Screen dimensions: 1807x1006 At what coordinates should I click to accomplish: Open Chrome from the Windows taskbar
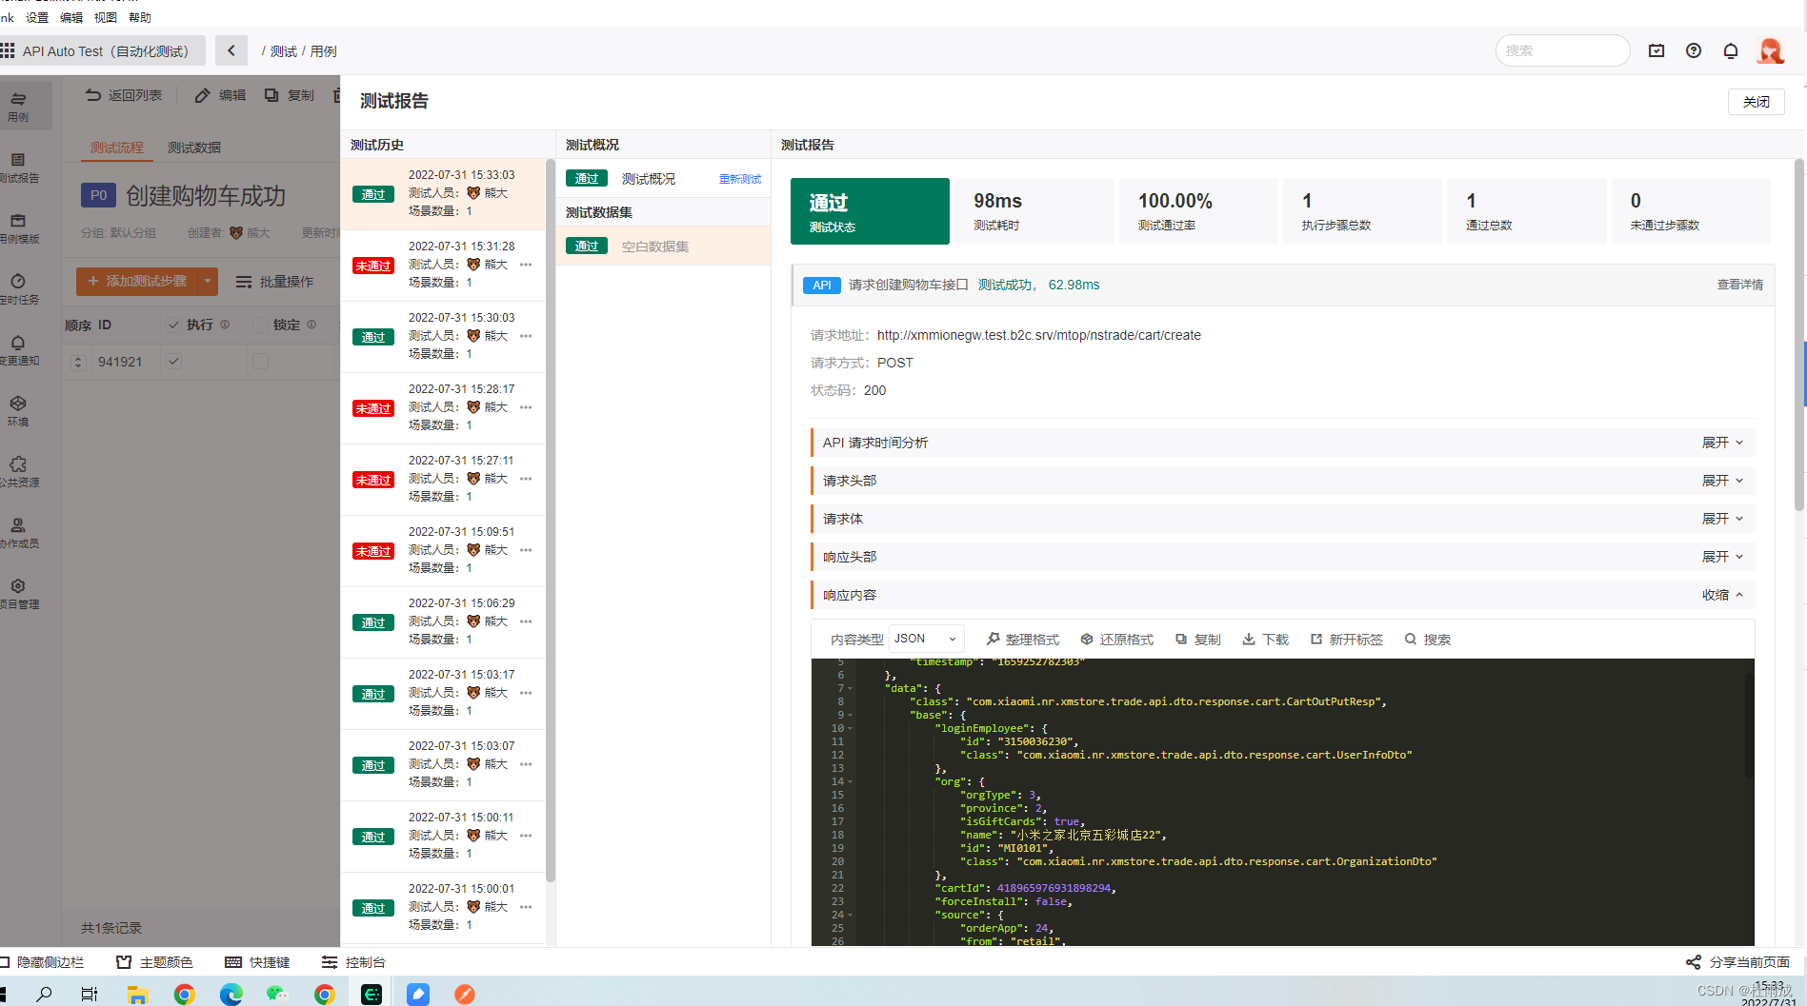point(185,995)
